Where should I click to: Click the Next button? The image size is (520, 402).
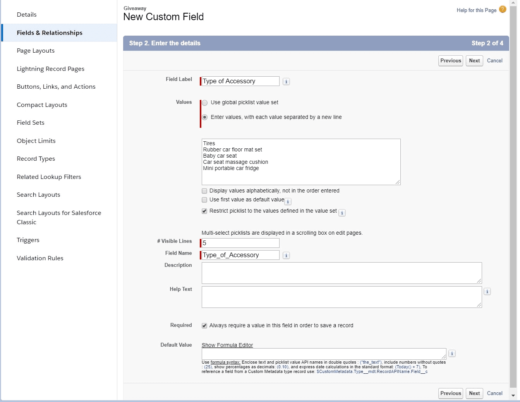coord(474,60)
